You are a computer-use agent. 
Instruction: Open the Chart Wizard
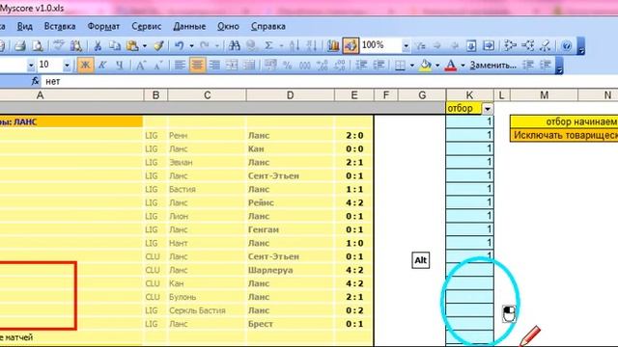click(x=333, y=46)
